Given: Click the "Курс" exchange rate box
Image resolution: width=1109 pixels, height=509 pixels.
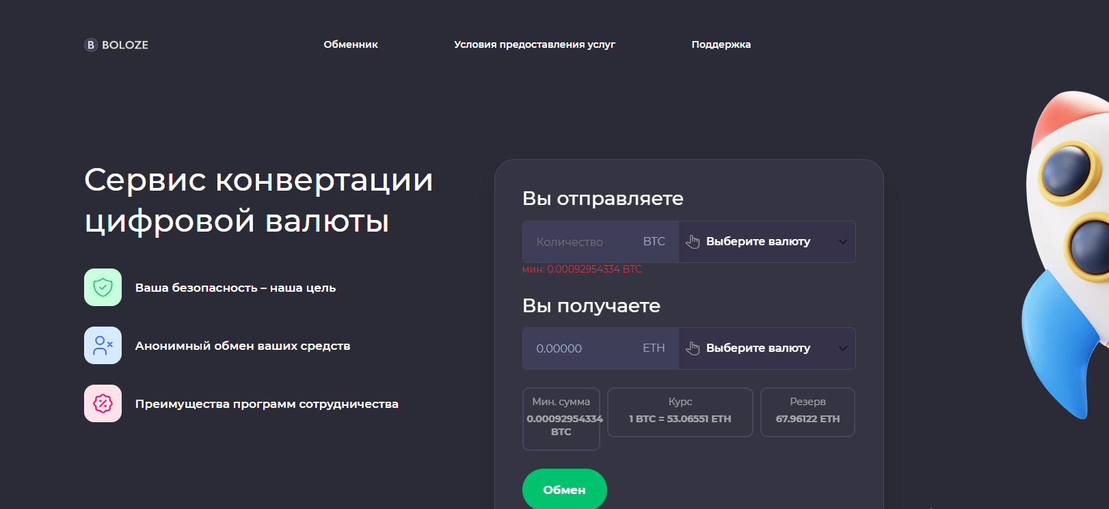Looking at the screenshot, I should tap(680, 412).
